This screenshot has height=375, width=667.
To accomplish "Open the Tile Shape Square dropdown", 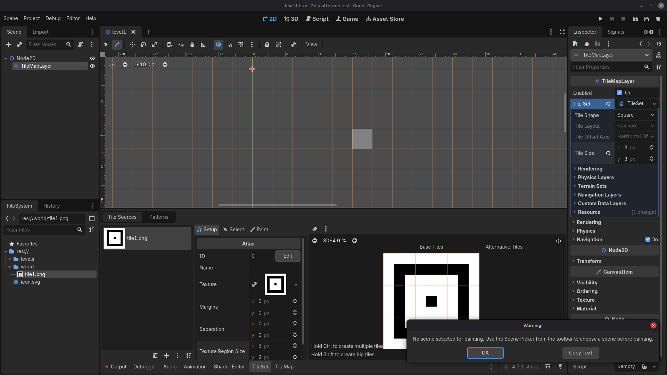I will point(636,115).
